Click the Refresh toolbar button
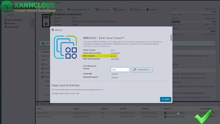This screenshot has width=220, height=124. coord(135,10)
